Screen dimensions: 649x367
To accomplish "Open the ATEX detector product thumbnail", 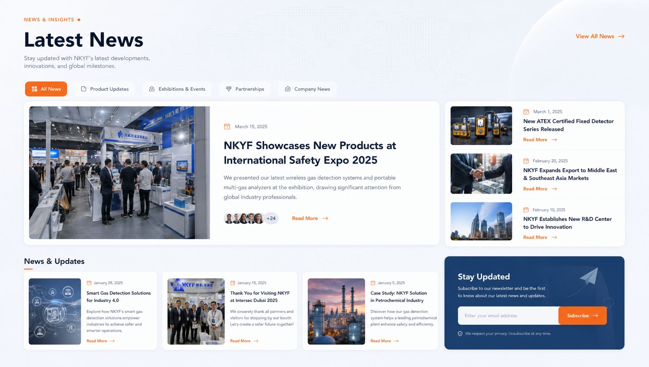I will point(481,126).
